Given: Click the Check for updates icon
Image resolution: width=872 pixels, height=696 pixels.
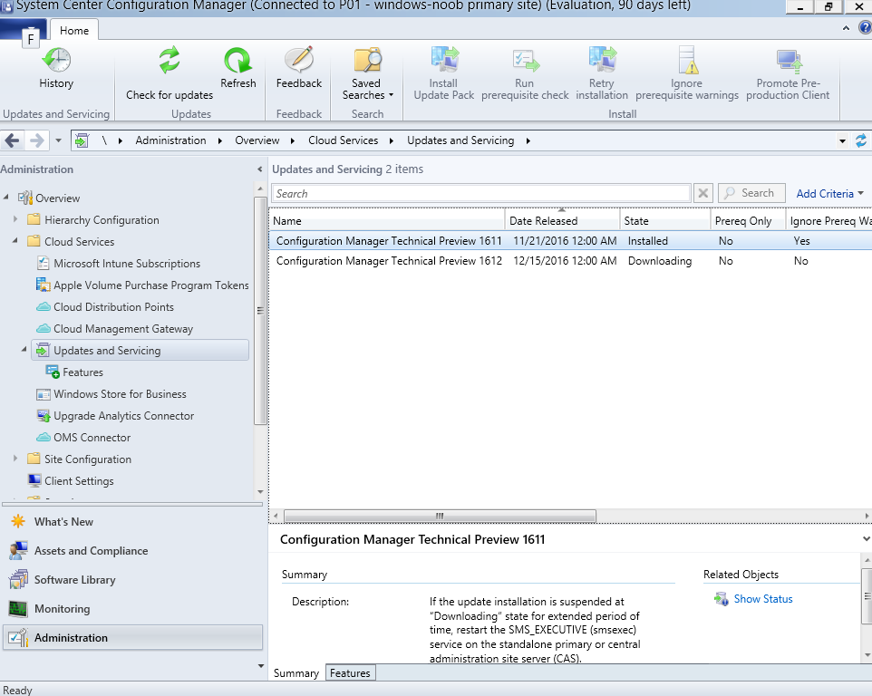Looking at the screenshot, I should [170, 60].
